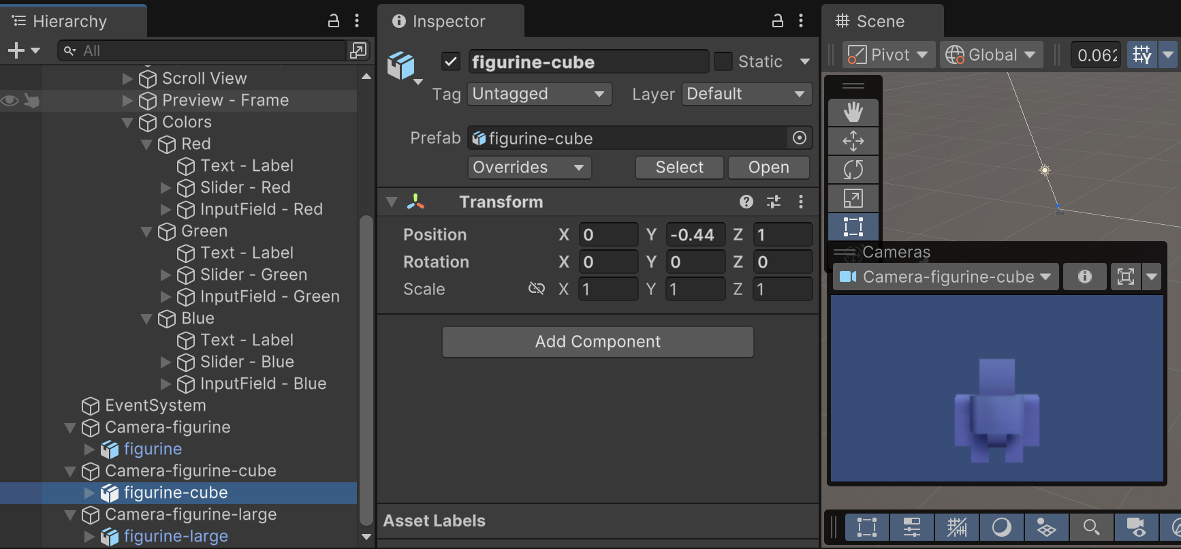Viewport: 1181px width, 549px height.
Task: Click the prefab object picker circle icon
Action: pos(800,138)
